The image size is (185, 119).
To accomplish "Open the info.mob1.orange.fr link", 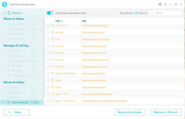I will (x=96, y=39).
